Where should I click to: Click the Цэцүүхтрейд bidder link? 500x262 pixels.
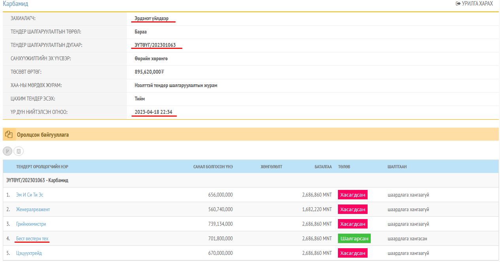pos(29,253)
